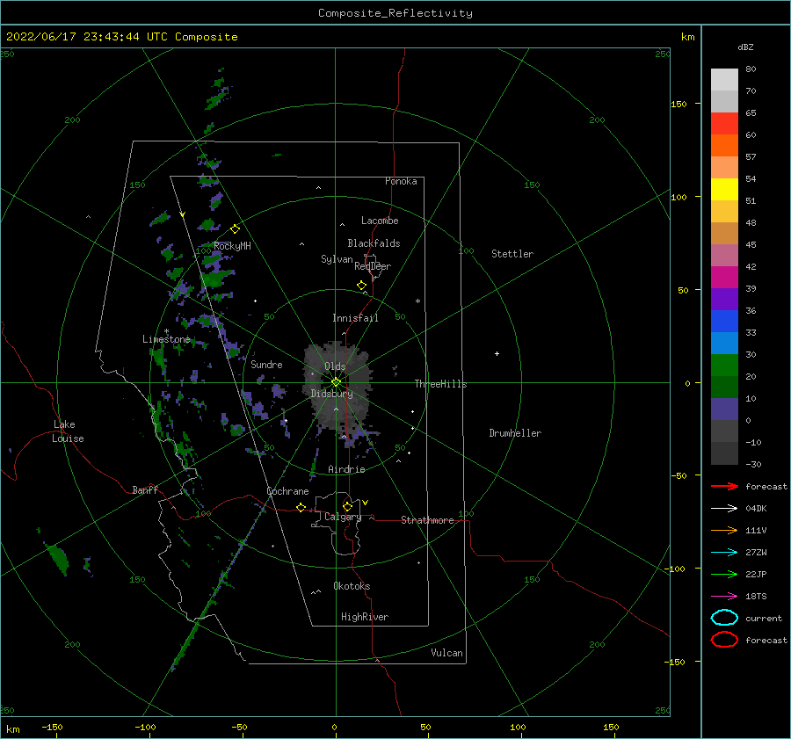Click the Vulcan town label
The width and height of the screenshot is (791, 739).
tap(446, 653)
